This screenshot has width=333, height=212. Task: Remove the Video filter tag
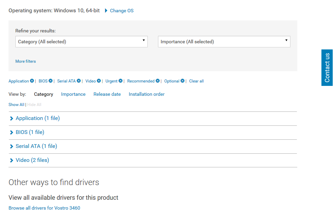click(99, 81)
